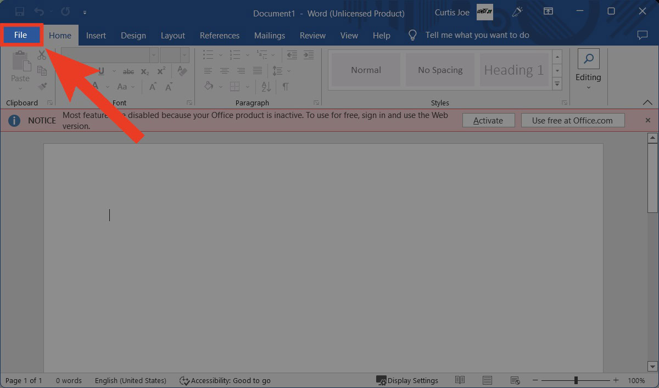Click the Save icon in the title bar
Image resolution: width=659 pixels, height=388 pixels.
[20, 12]
